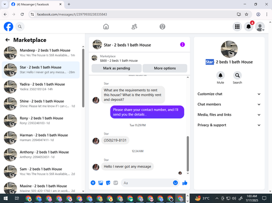Open account profile avatar menu
This screenshot has height=203, width=272.
(x=259, y=27)
